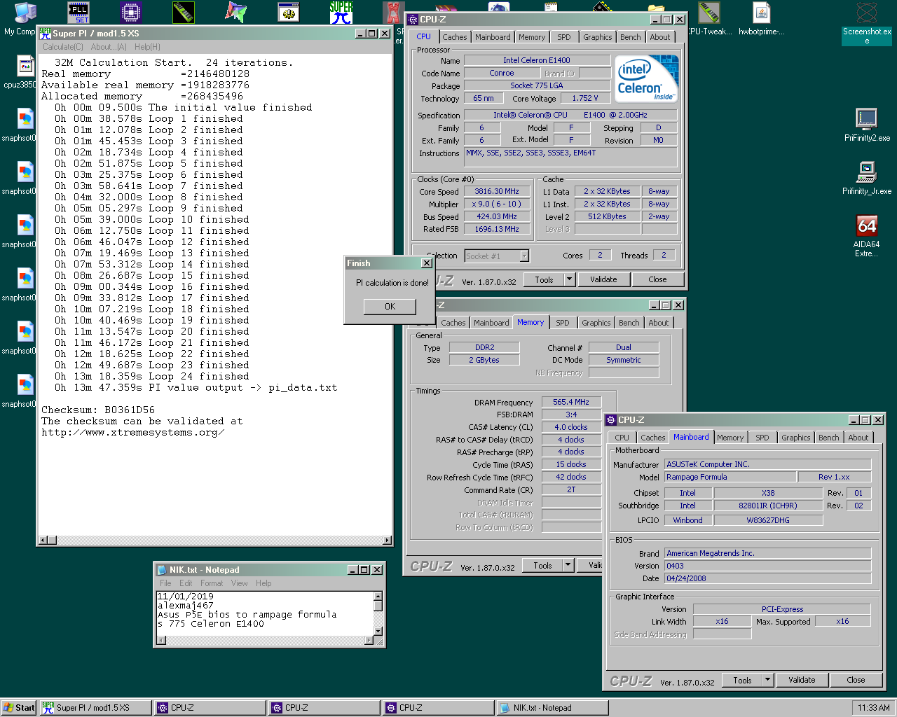Image resolution: width=897 pixels, height=717 pixels.
Task: Expand Tools dropdown arrow in CPU-Z Memory window
Action: pos(568,565)
